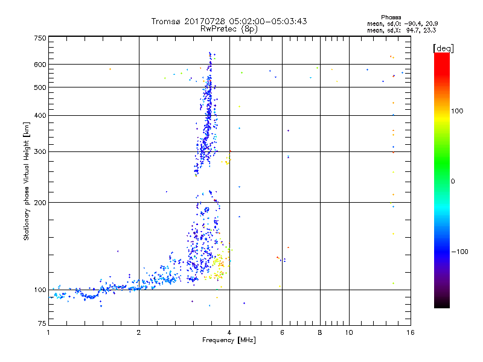Click the x-axis tick label '4'
483x362 pixels.
pyautogui.click(x=229, y=332)
